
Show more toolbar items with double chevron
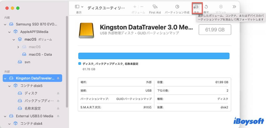coord(234,7)
